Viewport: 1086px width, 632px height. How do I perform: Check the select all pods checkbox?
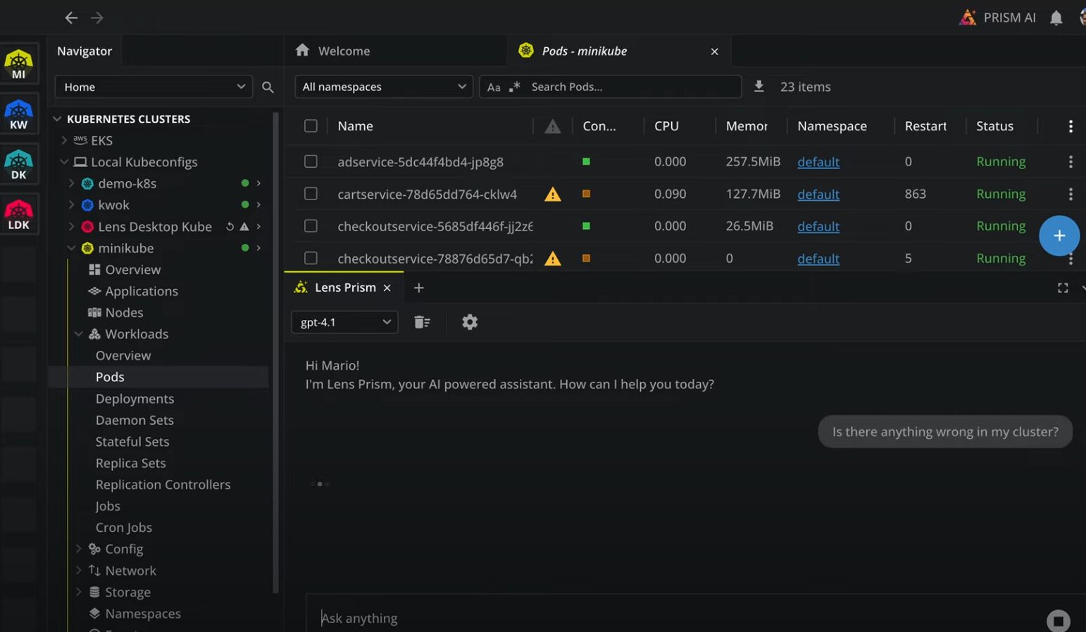311,126
